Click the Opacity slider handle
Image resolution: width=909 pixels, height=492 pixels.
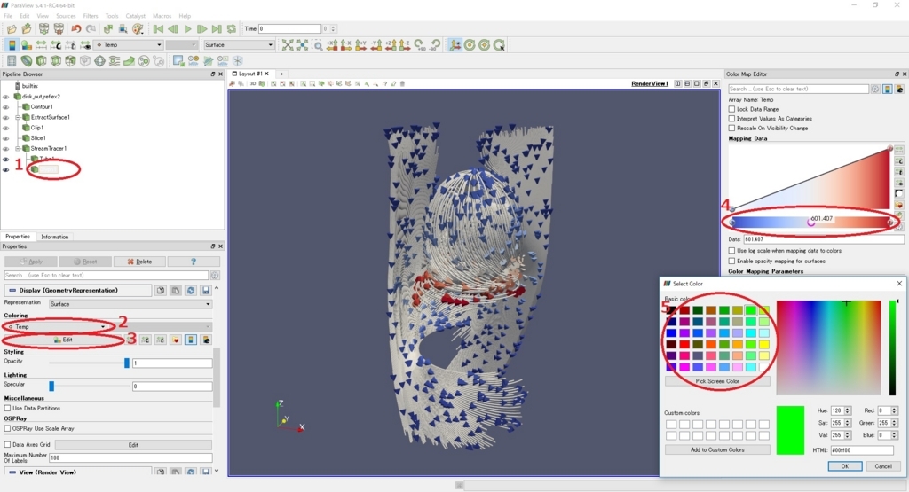(126, 363)
